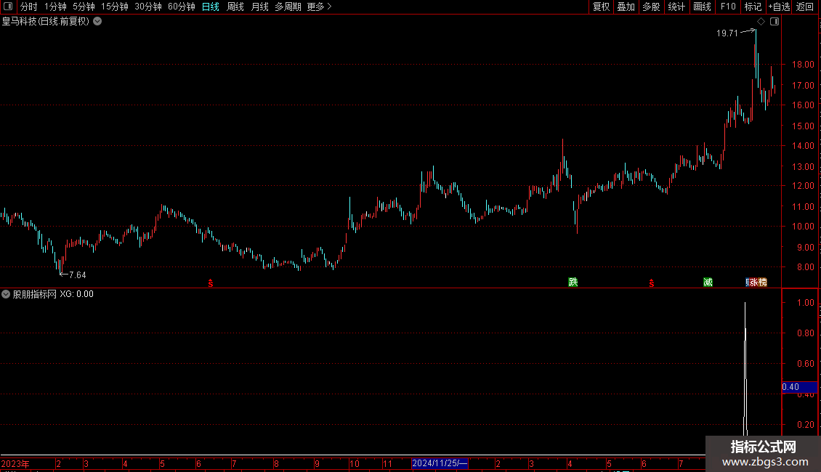The height and width of the screenshot is (472, 821).
Task: Expand the 股朋指标网 indicator dropdown arrow
Action: coord(6,294)
